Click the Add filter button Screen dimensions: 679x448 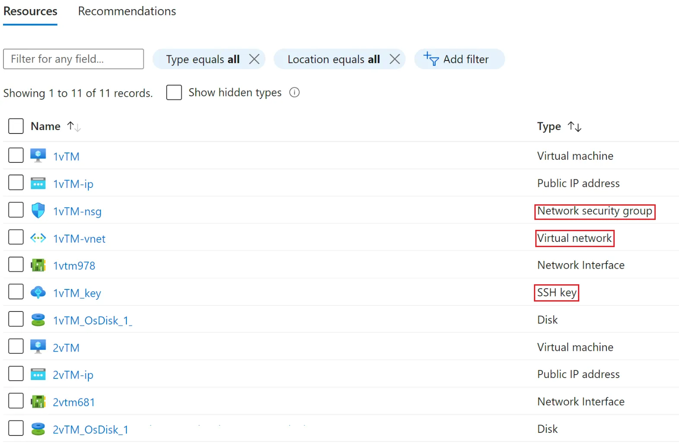[x=459, y=59]
